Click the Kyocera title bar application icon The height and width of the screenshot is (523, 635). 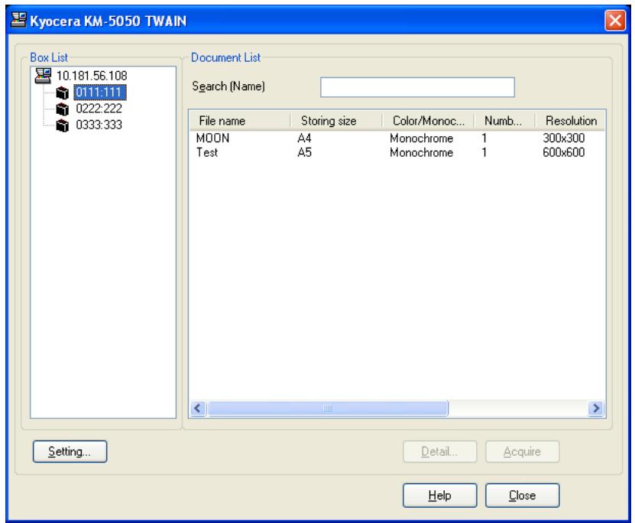(18, 20)
